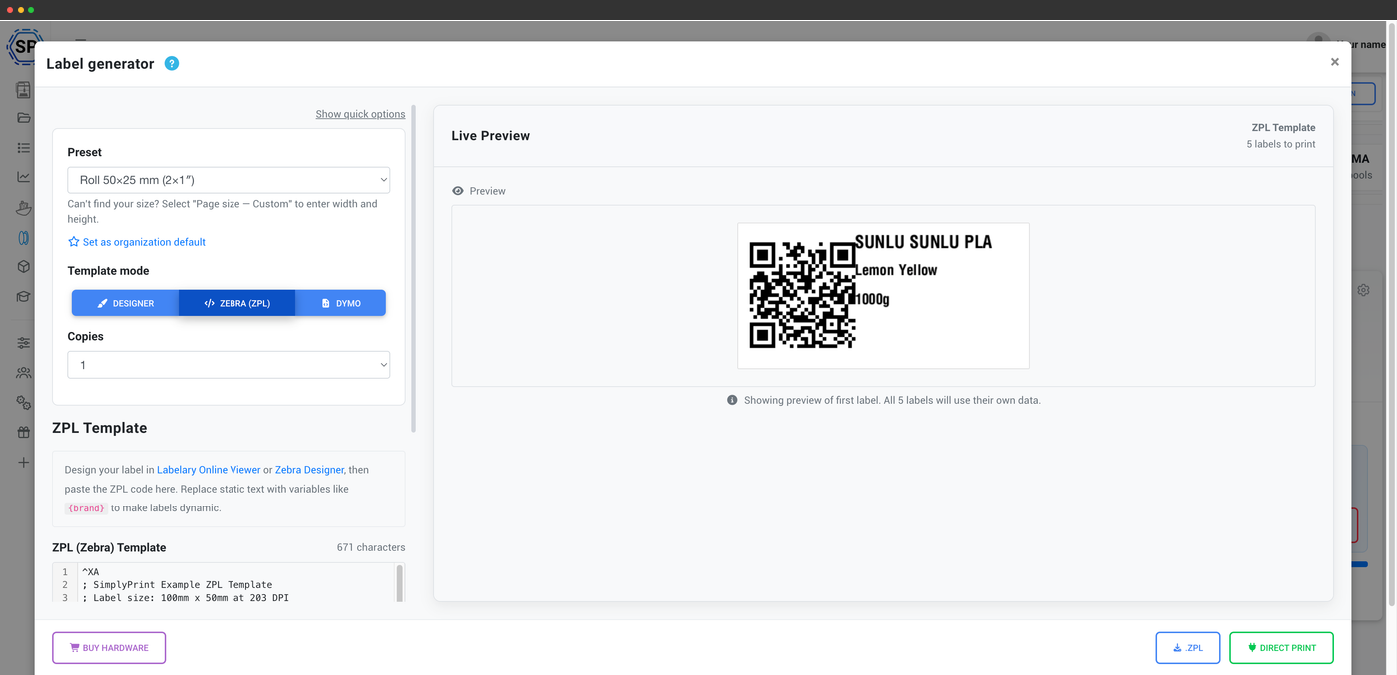
Task: Close the Label generator dialog
Action: coord(1335,62)
